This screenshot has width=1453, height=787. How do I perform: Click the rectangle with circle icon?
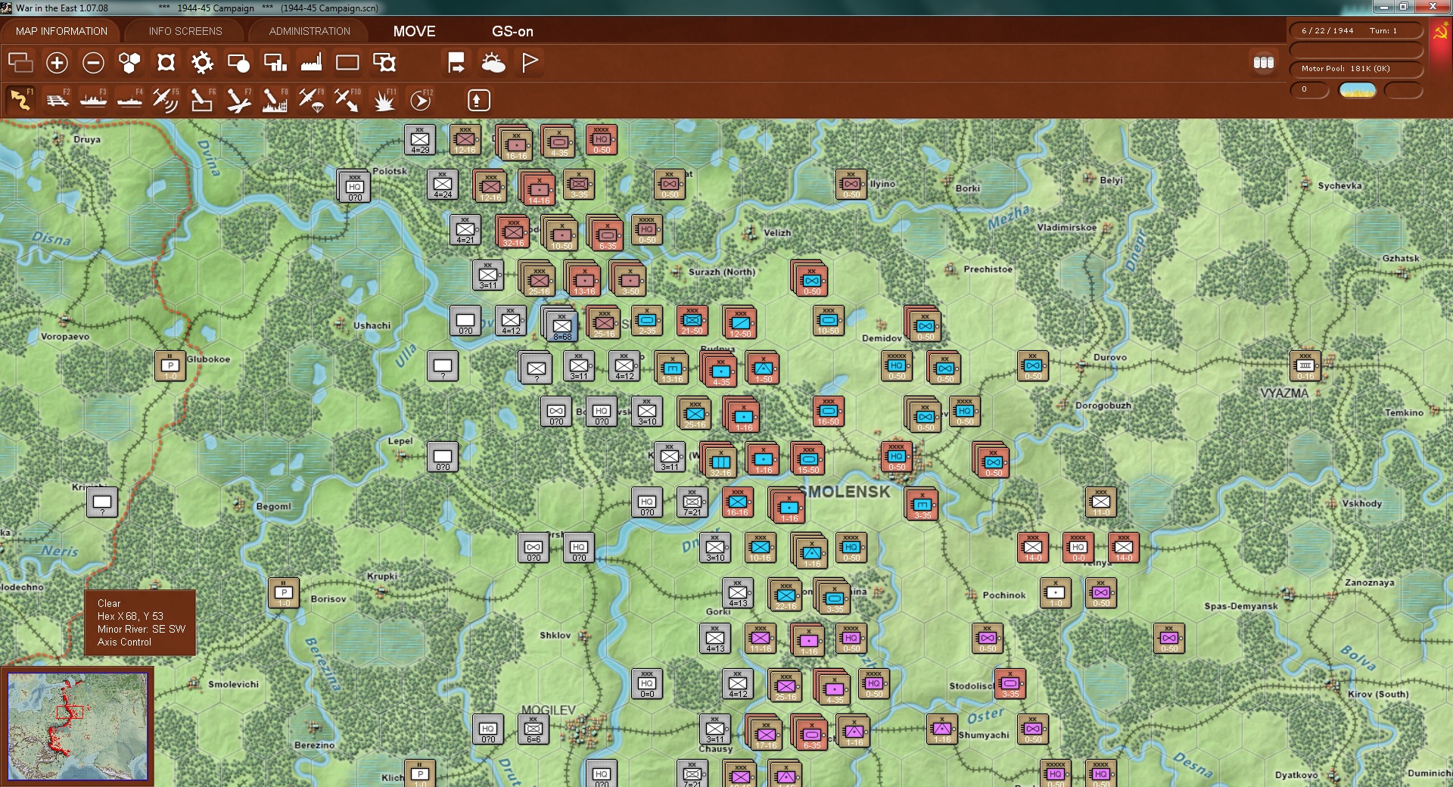238,62
